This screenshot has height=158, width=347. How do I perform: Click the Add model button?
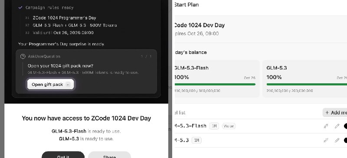pyautogui.click(x=335, y=113)
